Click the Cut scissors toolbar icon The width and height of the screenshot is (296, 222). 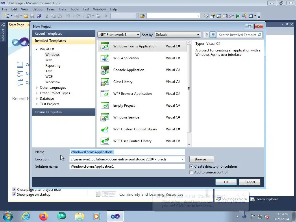click(x=47, y=16)
